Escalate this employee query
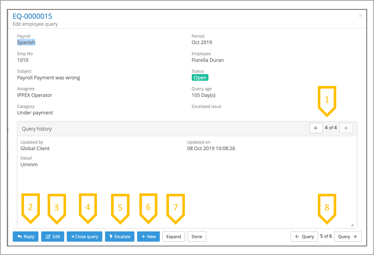The height and width of the screenshot is (255, 374). (120, 237)
